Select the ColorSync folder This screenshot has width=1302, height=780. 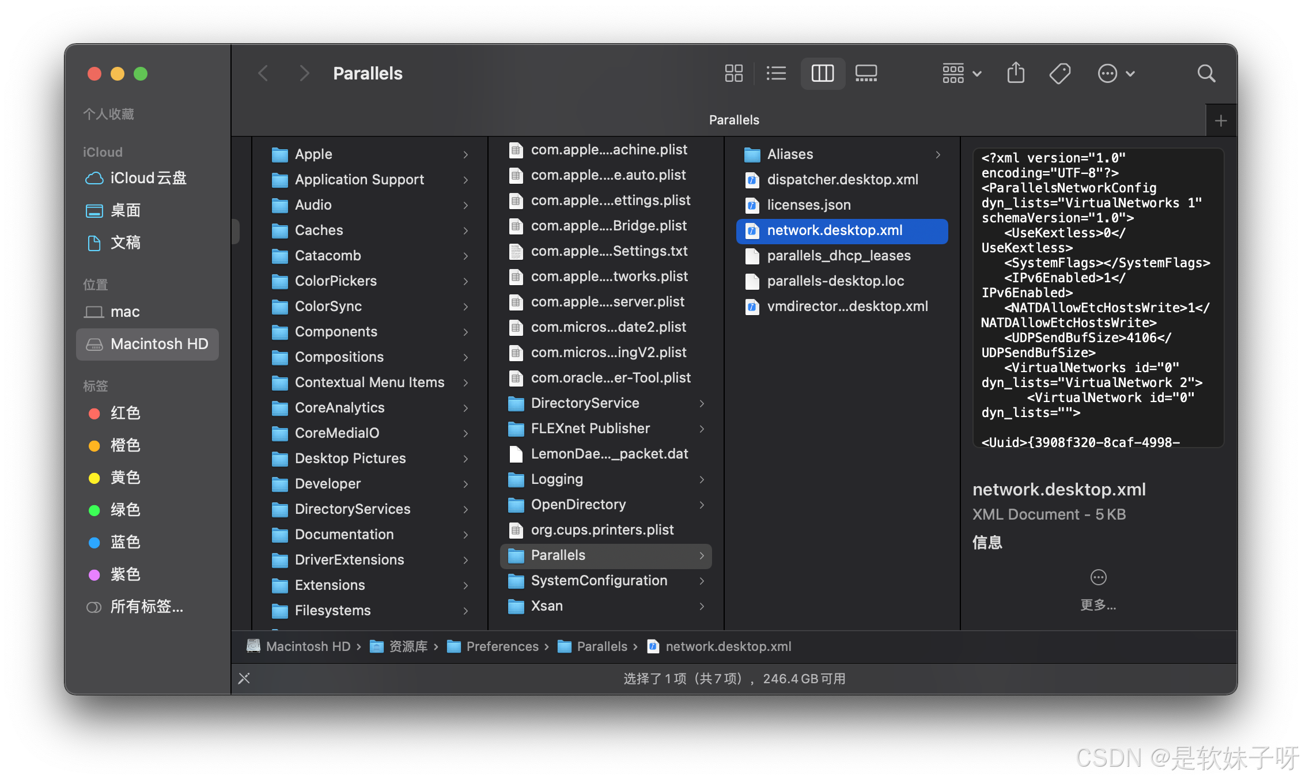[370, 306]
